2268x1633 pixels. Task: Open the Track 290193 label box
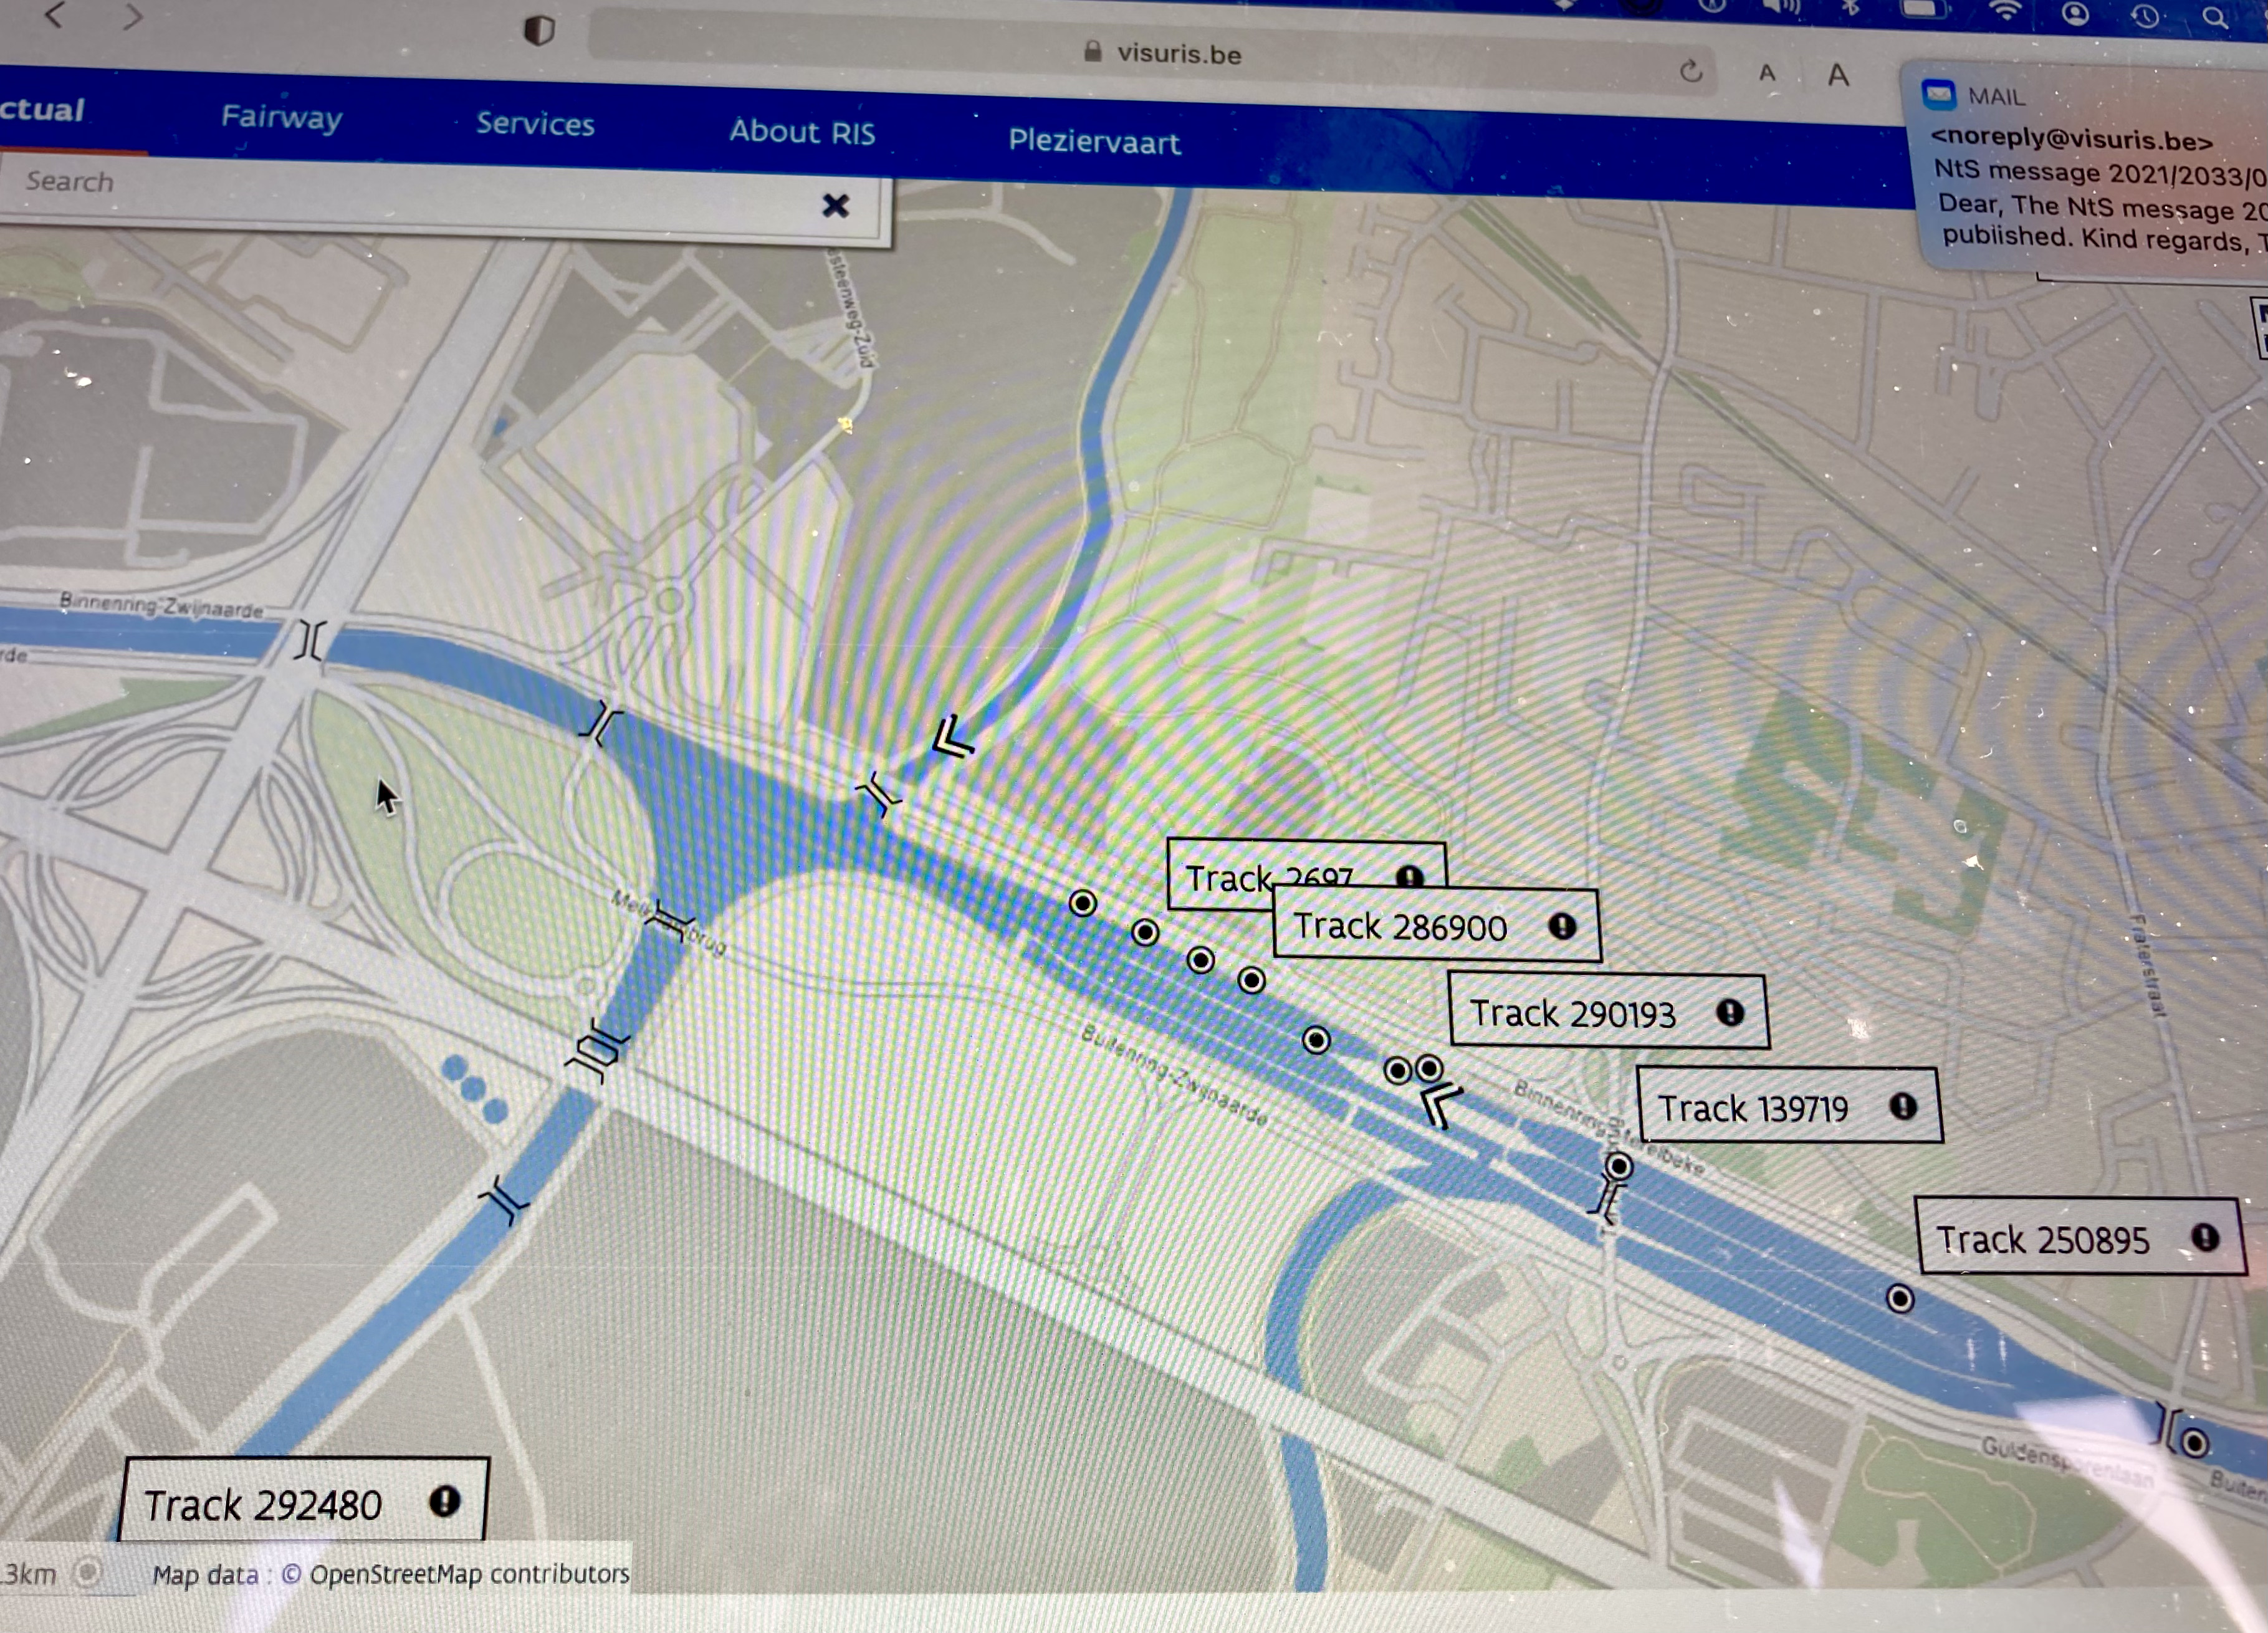pos(1572,1014)
